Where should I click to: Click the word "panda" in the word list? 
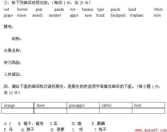(x=59, y=10)
